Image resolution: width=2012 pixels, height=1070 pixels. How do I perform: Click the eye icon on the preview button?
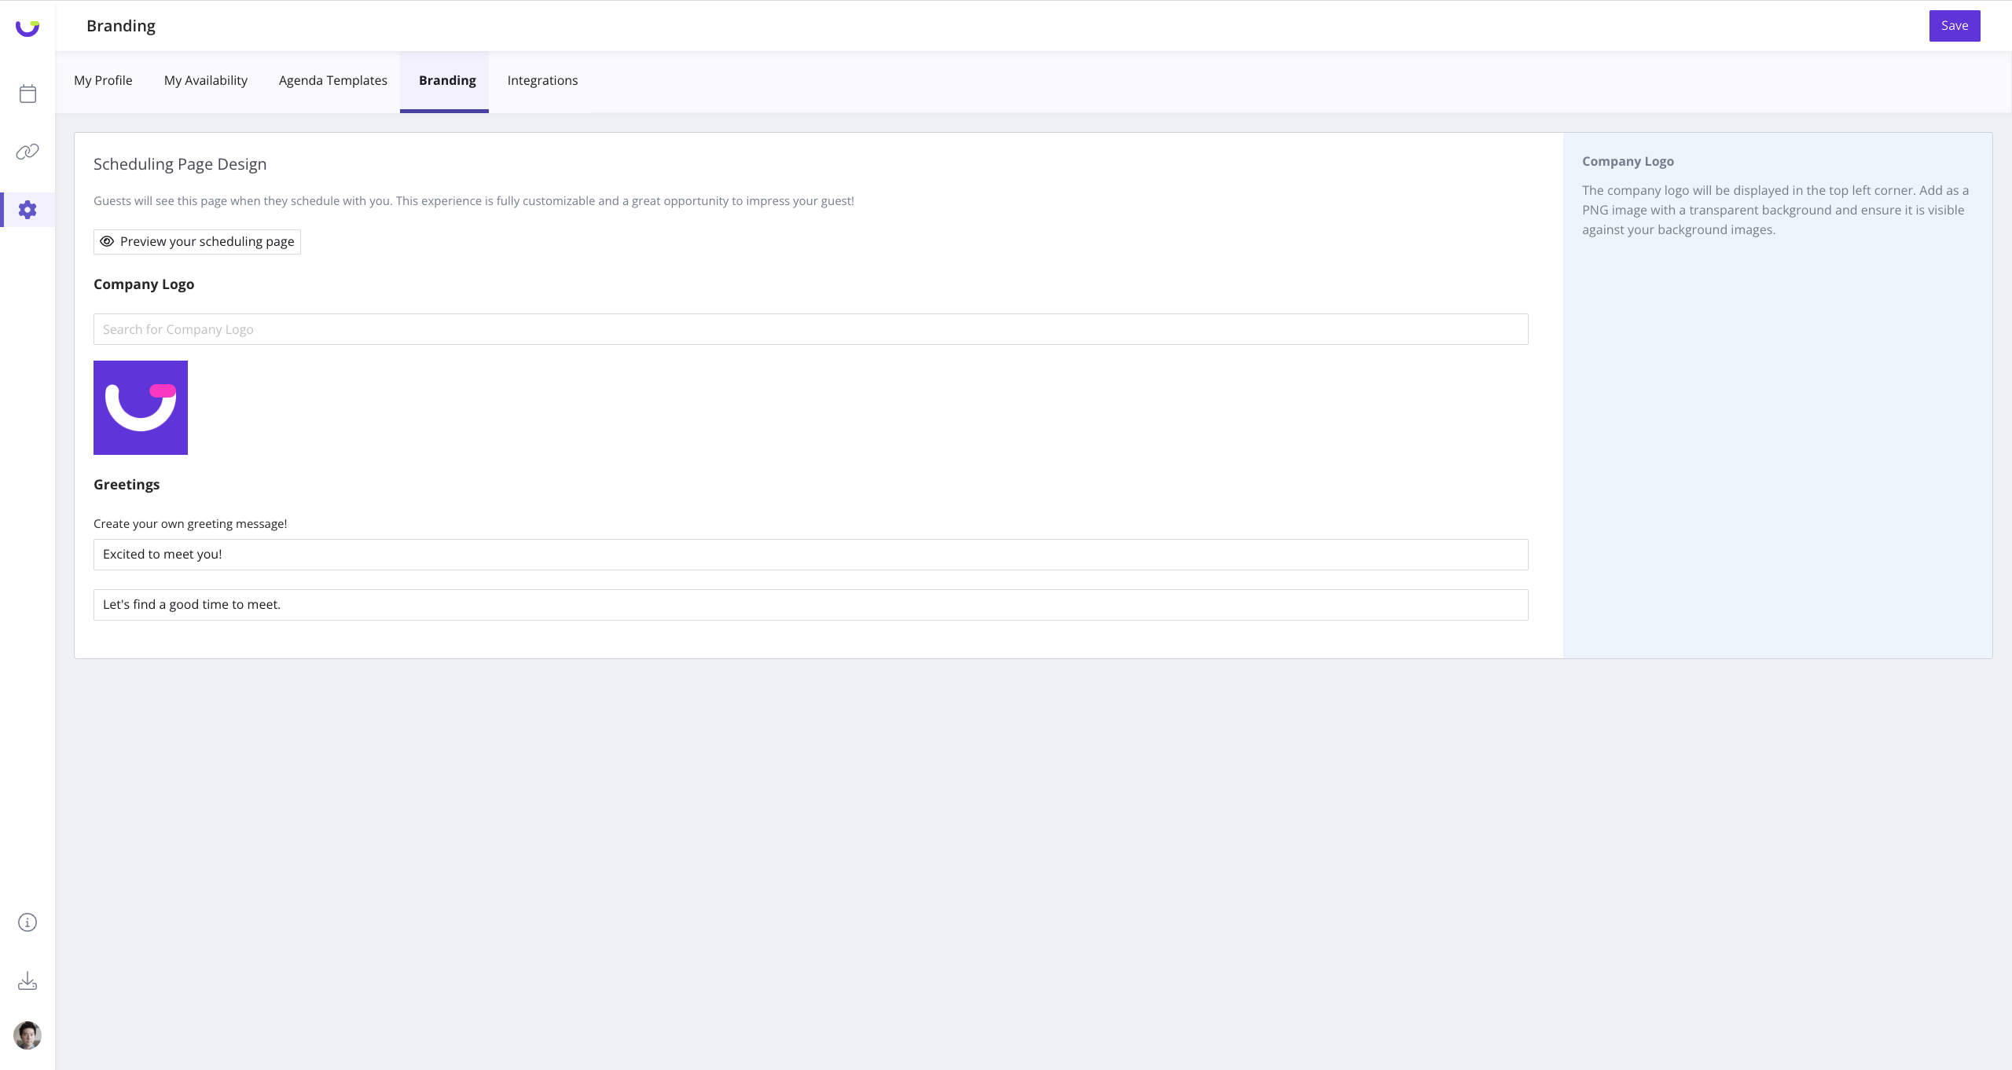click(x=108, y=241)
